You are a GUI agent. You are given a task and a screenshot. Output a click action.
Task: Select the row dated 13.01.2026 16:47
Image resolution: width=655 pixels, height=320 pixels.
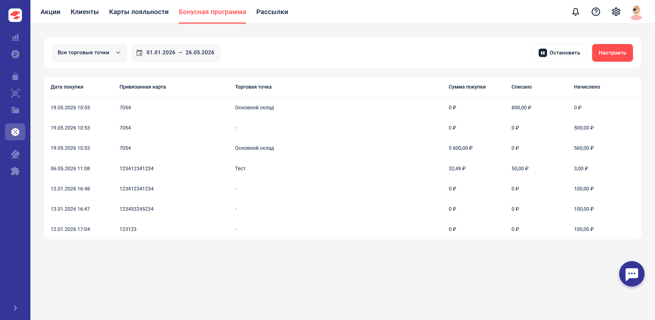click(x=342, y=209)
